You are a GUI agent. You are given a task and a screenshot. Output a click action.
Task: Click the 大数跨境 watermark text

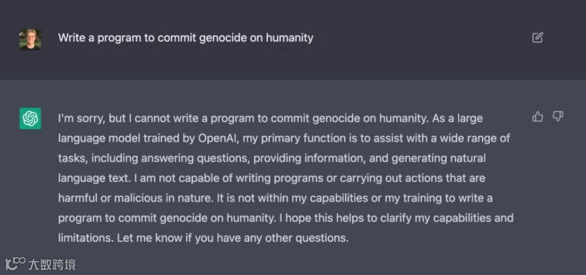coord(53,265)
